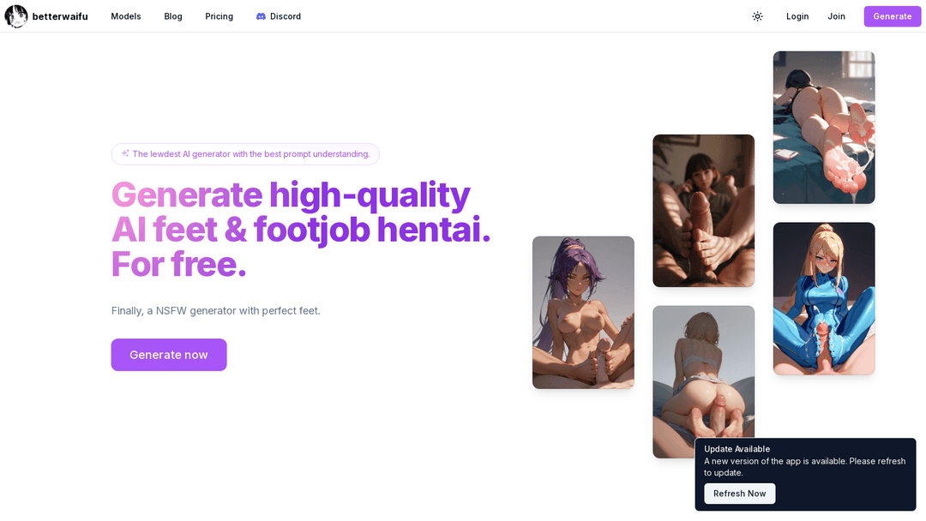Click the Update Available notification title
This screenshot has height=521, width=926.
coord(737,449)
